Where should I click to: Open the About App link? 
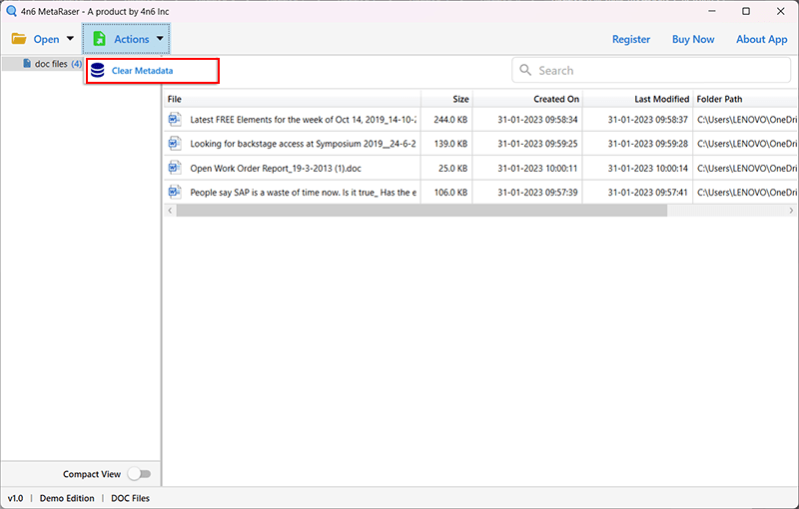pyautogui.click(x=761, y=39)
